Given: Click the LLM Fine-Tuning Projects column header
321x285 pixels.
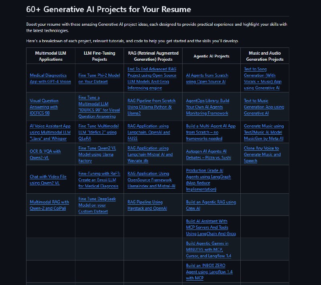Looking at the screenshot, I should click(100, 56).
